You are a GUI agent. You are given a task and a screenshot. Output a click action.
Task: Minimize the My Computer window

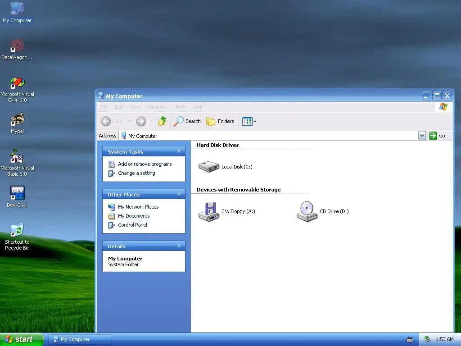point(426,96)
